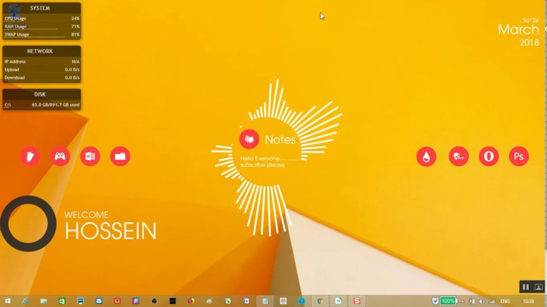Open the monitor icon on taskbar

[81, 301]
